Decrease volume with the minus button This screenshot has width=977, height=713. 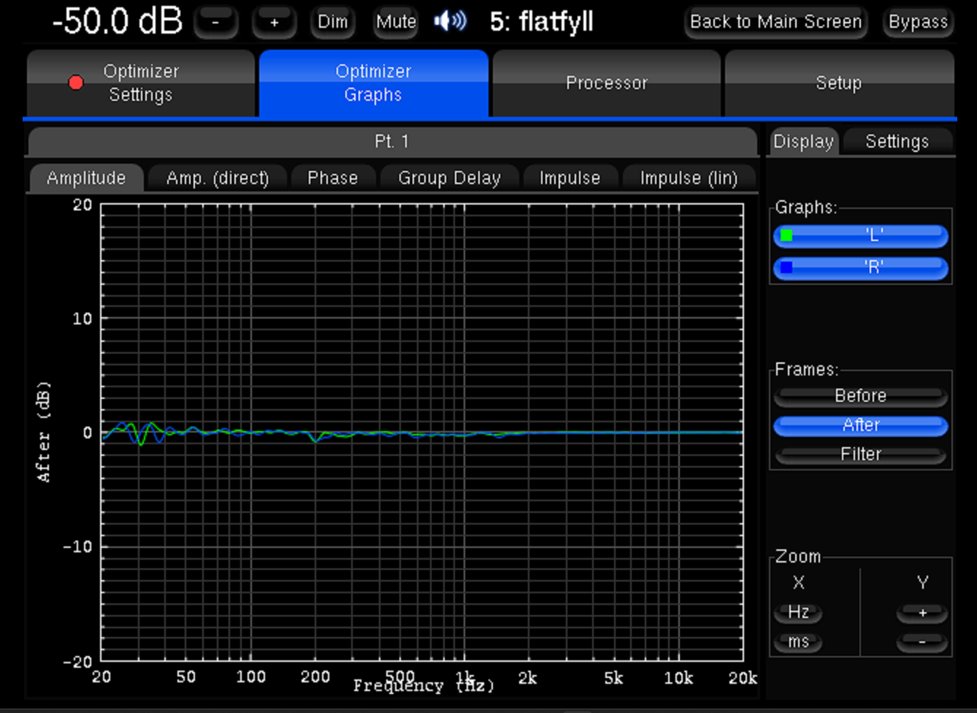pos(215,23)
